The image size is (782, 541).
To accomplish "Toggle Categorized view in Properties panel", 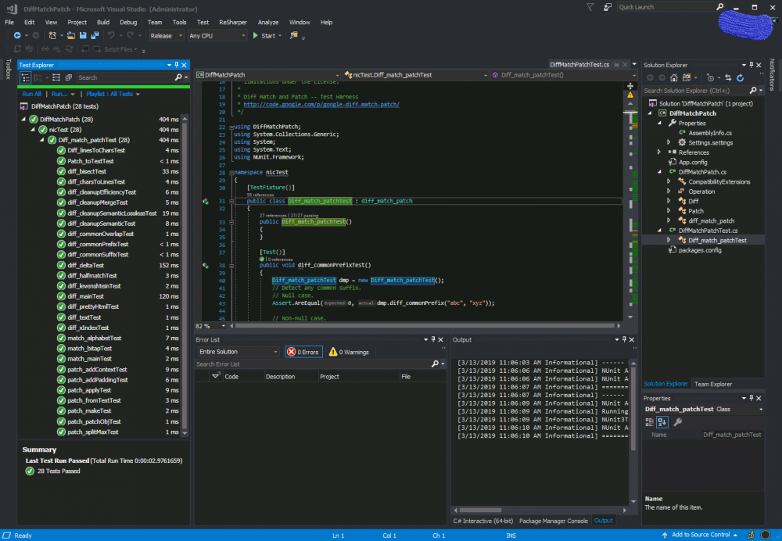I will 649,422.
